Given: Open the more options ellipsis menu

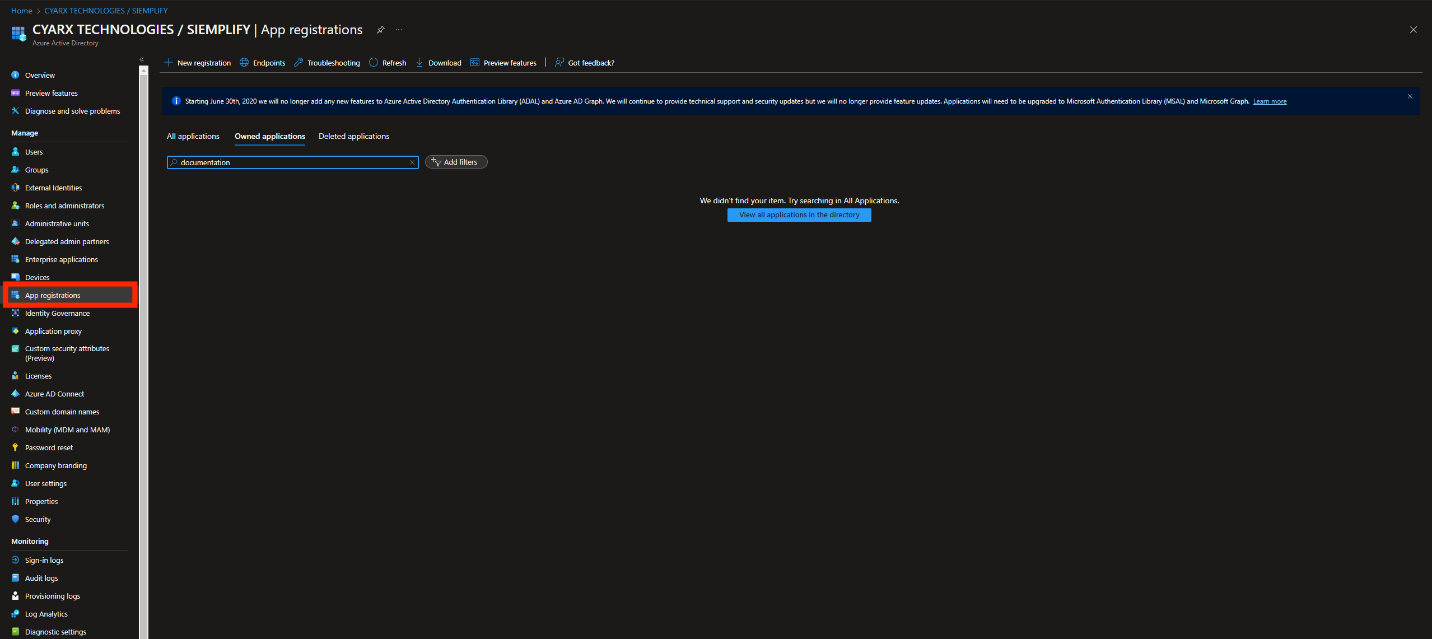Looking at the screenshot, I should [x=398, y=30].
